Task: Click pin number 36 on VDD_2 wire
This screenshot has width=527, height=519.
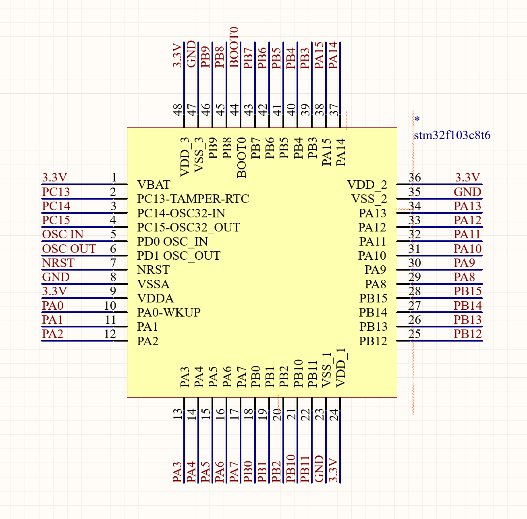Action: pyautogui.click(x=415, y=177)
